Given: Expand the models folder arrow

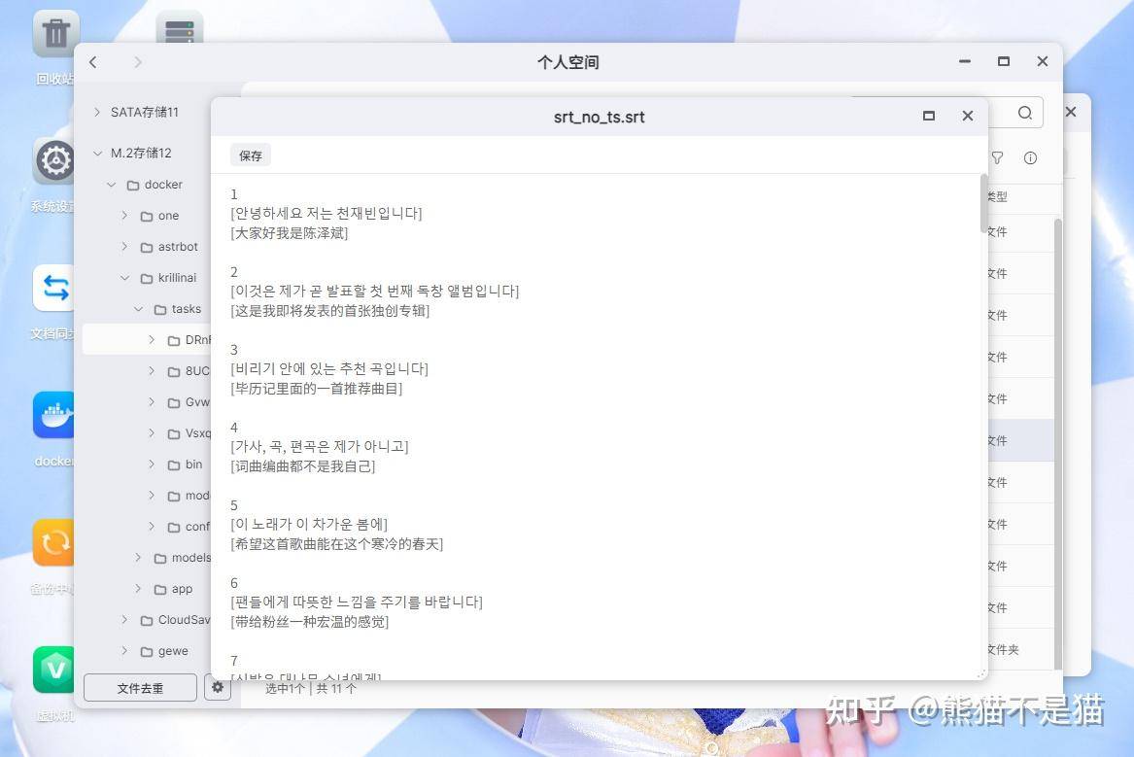Looking at the screenshot, I should pyautogui.click(x=138, y=558).
